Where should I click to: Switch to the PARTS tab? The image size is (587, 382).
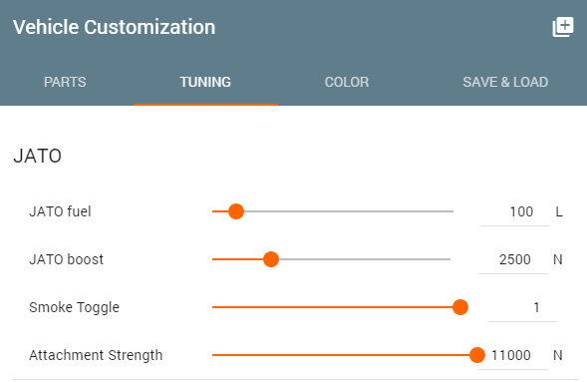(x=65, y=82)
